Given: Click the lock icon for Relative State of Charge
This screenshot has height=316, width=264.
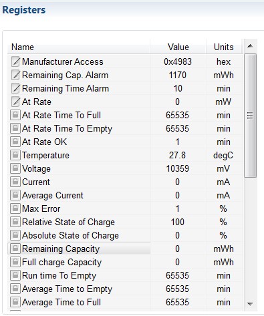Looking at the screenshot, I should 15,222.
